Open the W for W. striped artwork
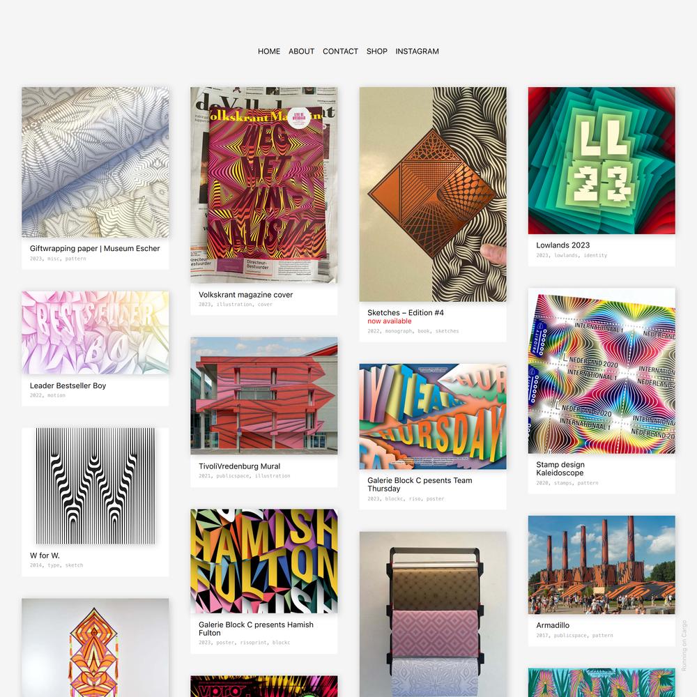The width and height of the screenshot is (697, 697). (95, 486)
